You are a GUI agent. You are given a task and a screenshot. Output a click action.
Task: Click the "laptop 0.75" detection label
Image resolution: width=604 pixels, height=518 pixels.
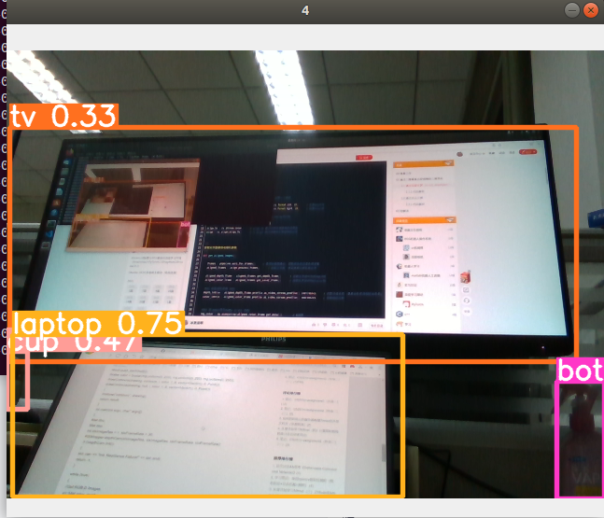tap(98, 323)
